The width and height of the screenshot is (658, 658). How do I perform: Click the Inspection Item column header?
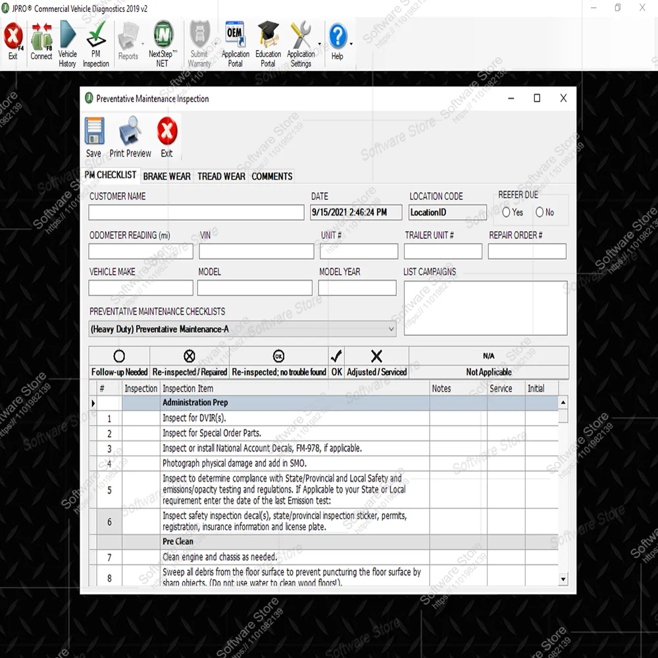(x=295, y=389)
